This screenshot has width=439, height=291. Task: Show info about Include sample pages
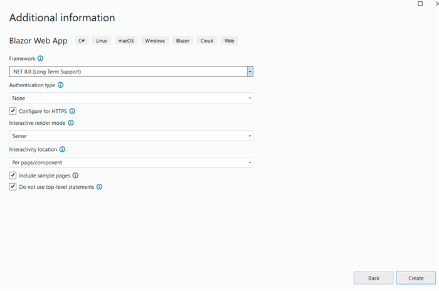click(x=75, y=176)
